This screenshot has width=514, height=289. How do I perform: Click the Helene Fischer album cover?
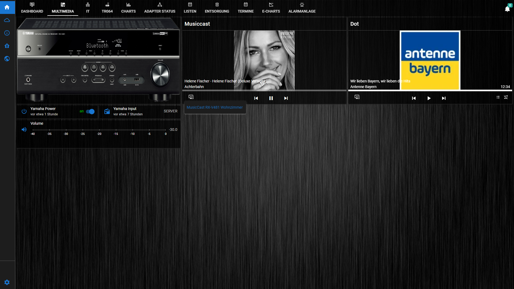coord(264,60)
